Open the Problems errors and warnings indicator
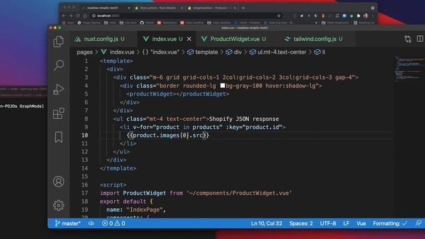 pos(114,223)
